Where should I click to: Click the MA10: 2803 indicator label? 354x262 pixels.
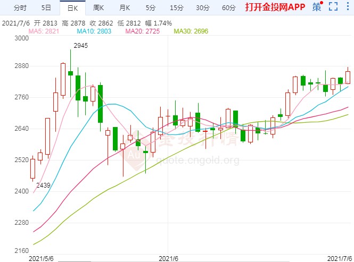coord(94,31)
